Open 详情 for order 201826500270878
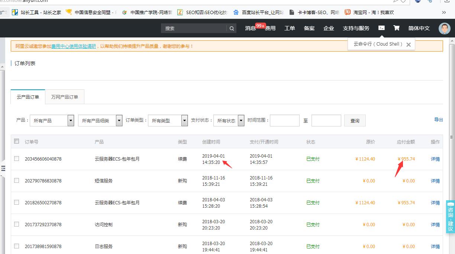Image resolution: width=455 pixels, height=254 pixels. pyautogui.click(x=435, y=203)
